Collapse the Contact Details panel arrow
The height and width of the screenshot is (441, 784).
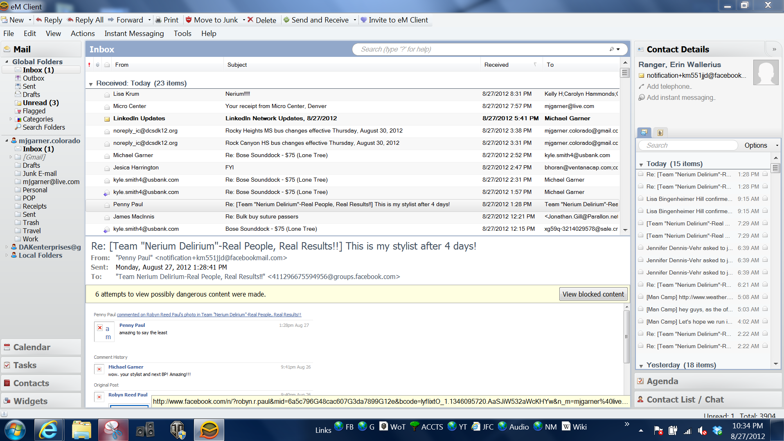(774, 49)
